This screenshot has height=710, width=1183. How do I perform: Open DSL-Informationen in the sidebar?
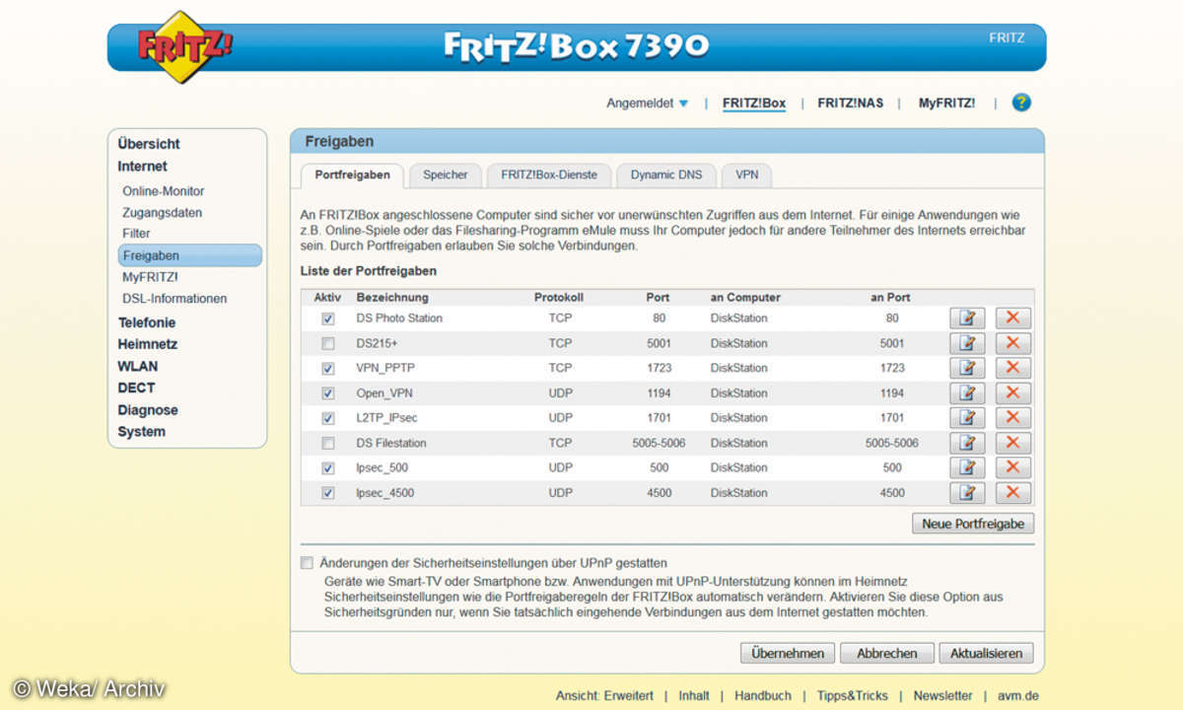coord(174,299)
